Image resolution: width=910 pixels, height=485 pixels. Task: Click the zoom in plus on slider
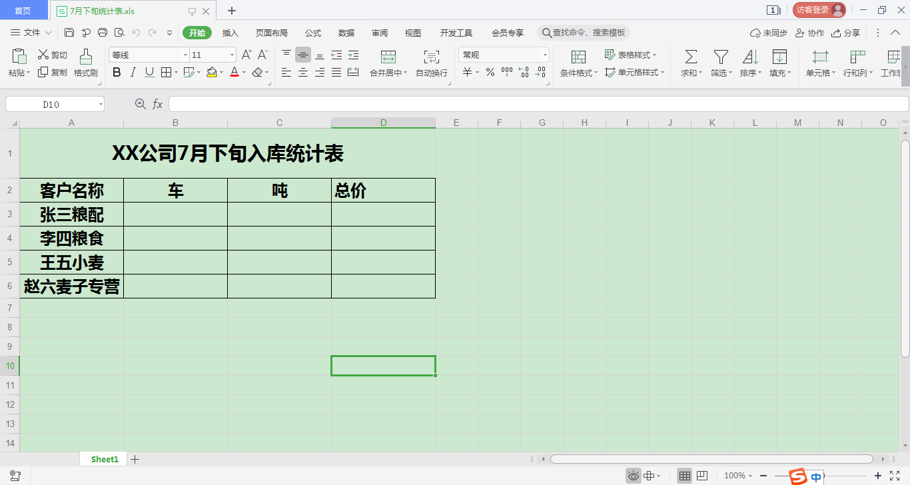tap(878, 476)
